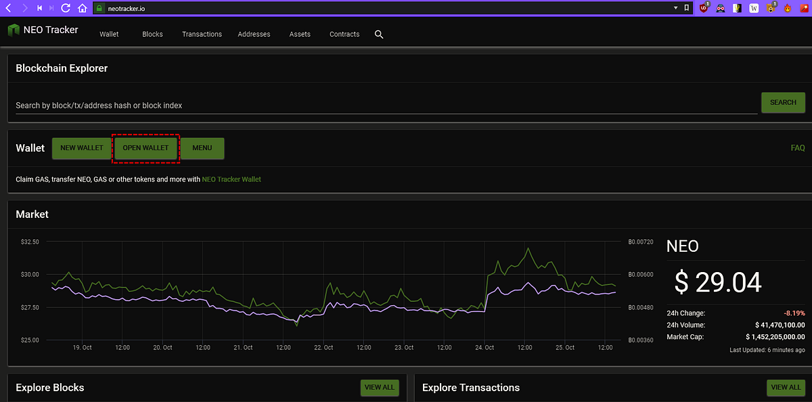Follow the NEO Tracker Wallet link
This screenshot has width=812, height=402.
[231, 179]
